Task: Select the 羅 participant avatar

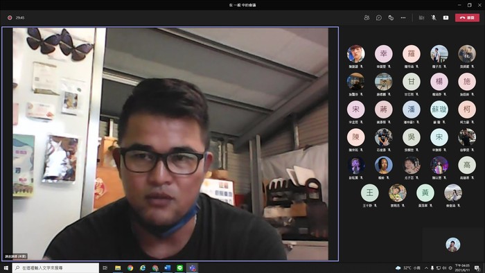Action: tap(412, 54)
